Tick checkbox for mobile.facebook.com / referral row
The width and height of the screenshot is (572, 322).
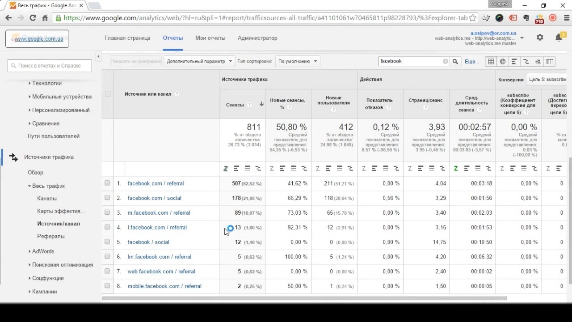click(107, 286)
